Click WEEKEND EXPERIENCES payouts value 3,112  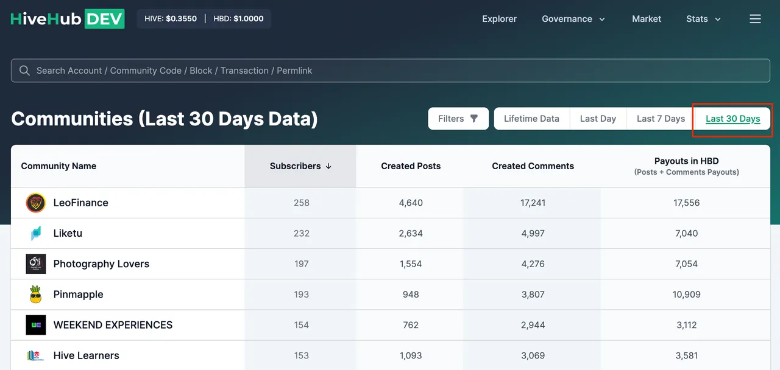(687, 325)
